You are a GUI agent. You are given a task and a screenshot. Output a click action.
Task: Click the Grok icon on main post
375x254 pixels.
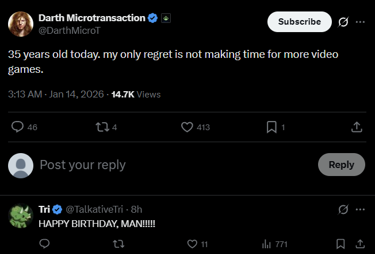point(343,22)
